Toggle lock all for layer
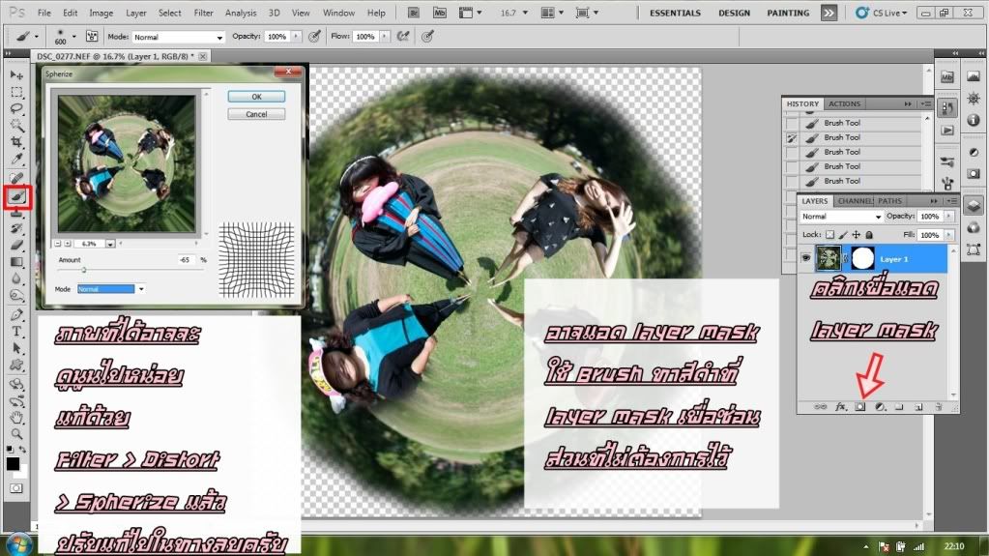This screenshot has height=556, width=989. (x=869, y=235)
